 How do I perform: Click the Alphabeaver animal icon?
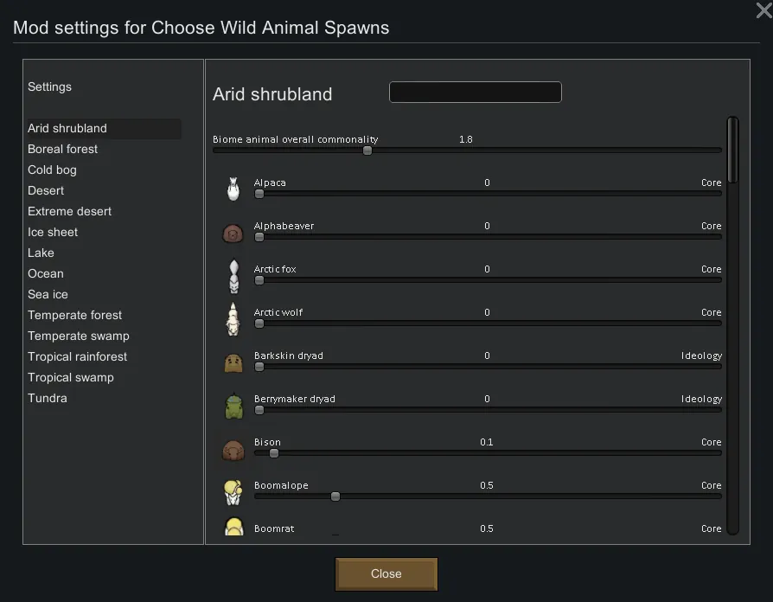tap(233, 233)
